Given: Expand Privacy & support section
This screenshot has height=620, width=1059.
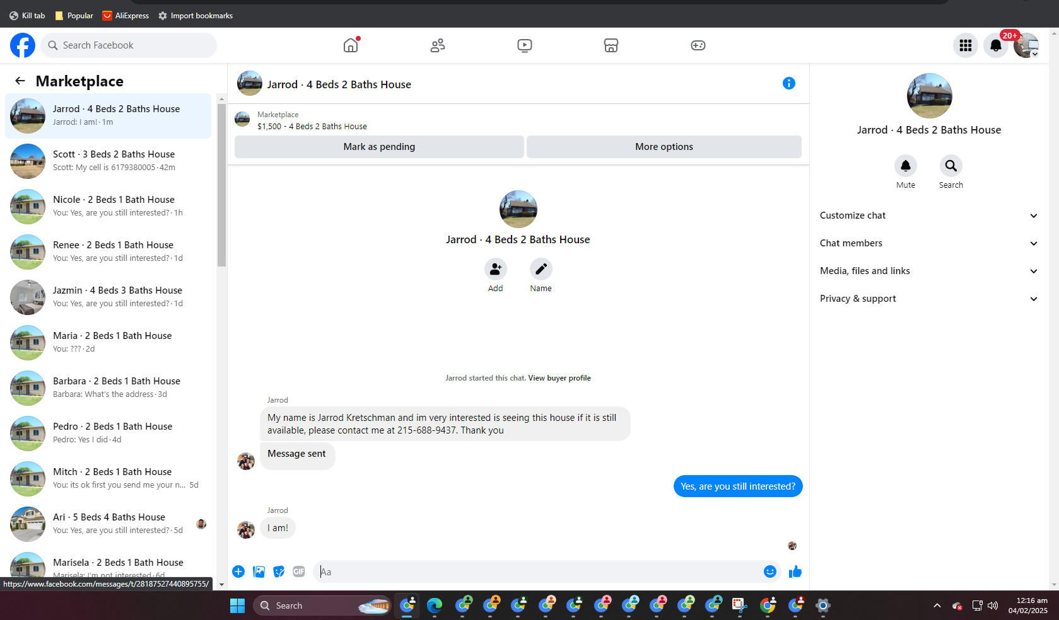Looking at the screenshot, I should click(x=928, y=299).
